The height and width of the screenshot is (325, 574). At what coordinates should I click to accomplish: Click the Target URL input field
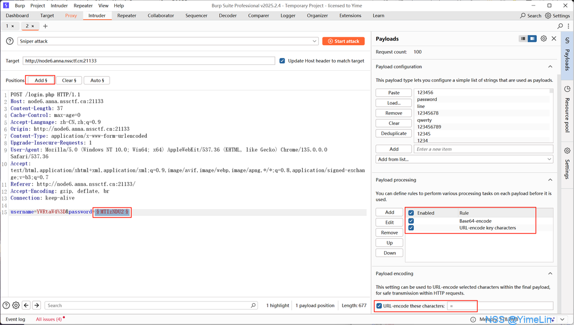point(148,61)
